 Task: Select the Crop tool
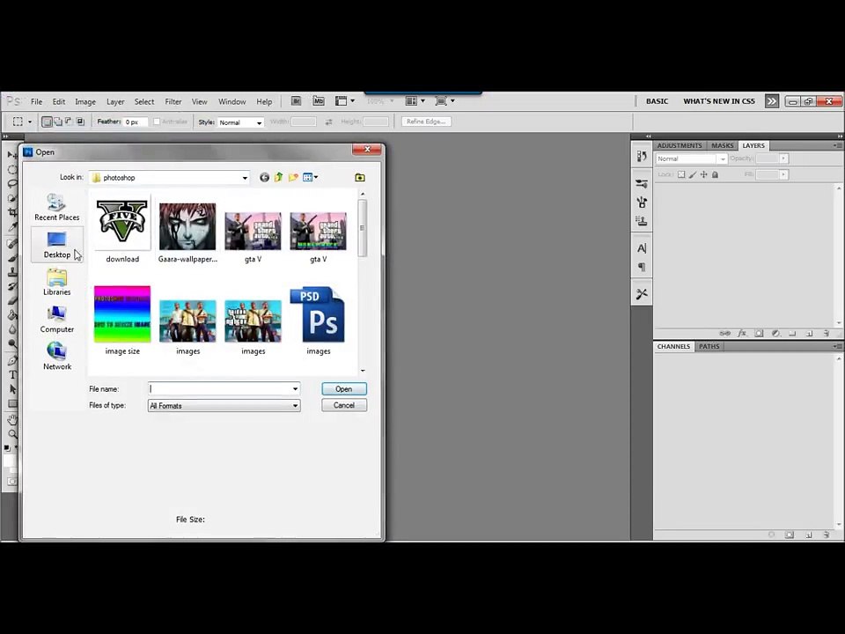tap(11, 212)
